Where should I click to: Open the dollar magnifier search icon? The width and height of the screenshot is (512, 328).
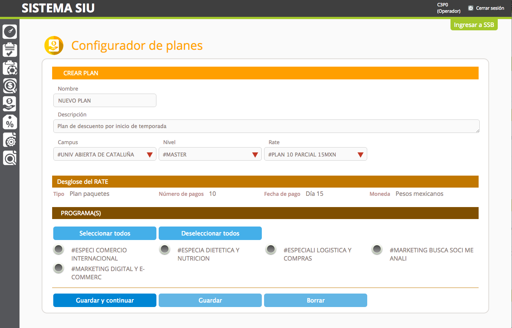click(x=10, y=86)
